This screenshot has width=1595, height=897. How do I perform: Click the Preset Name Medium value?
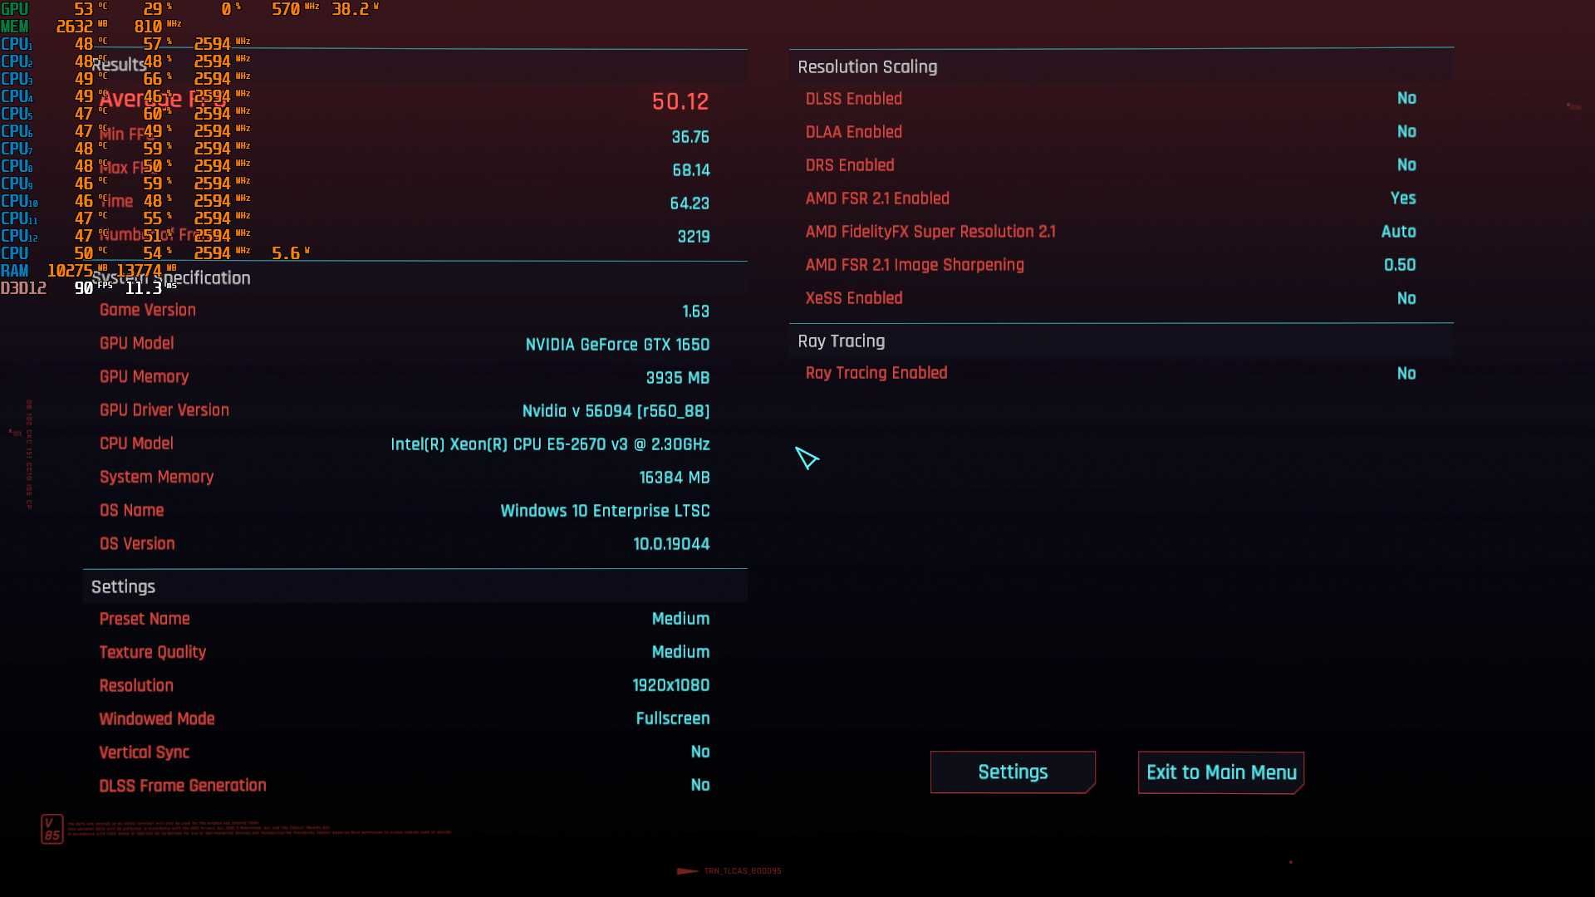[x=680, y=619]
